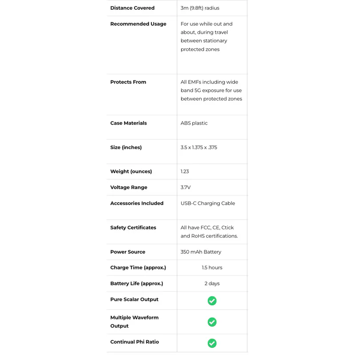Image resolution: width=355 pixels, height=355 pixels.
Task: Click the Continual Phi Ratio green checkmark
Action: (212, 343)
